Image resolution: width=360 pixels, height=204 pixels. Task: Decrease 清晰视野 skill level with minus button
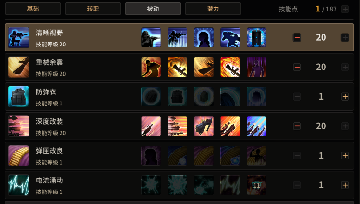coord(297,37)
